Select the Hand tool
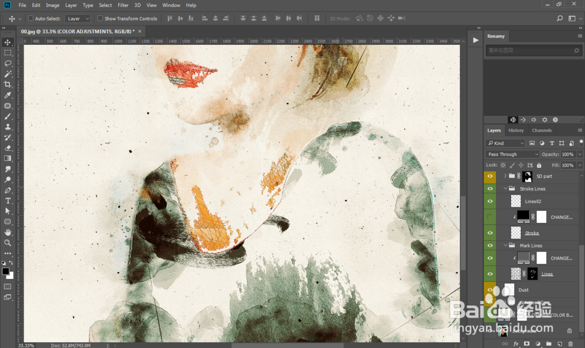 coord(8,232)
